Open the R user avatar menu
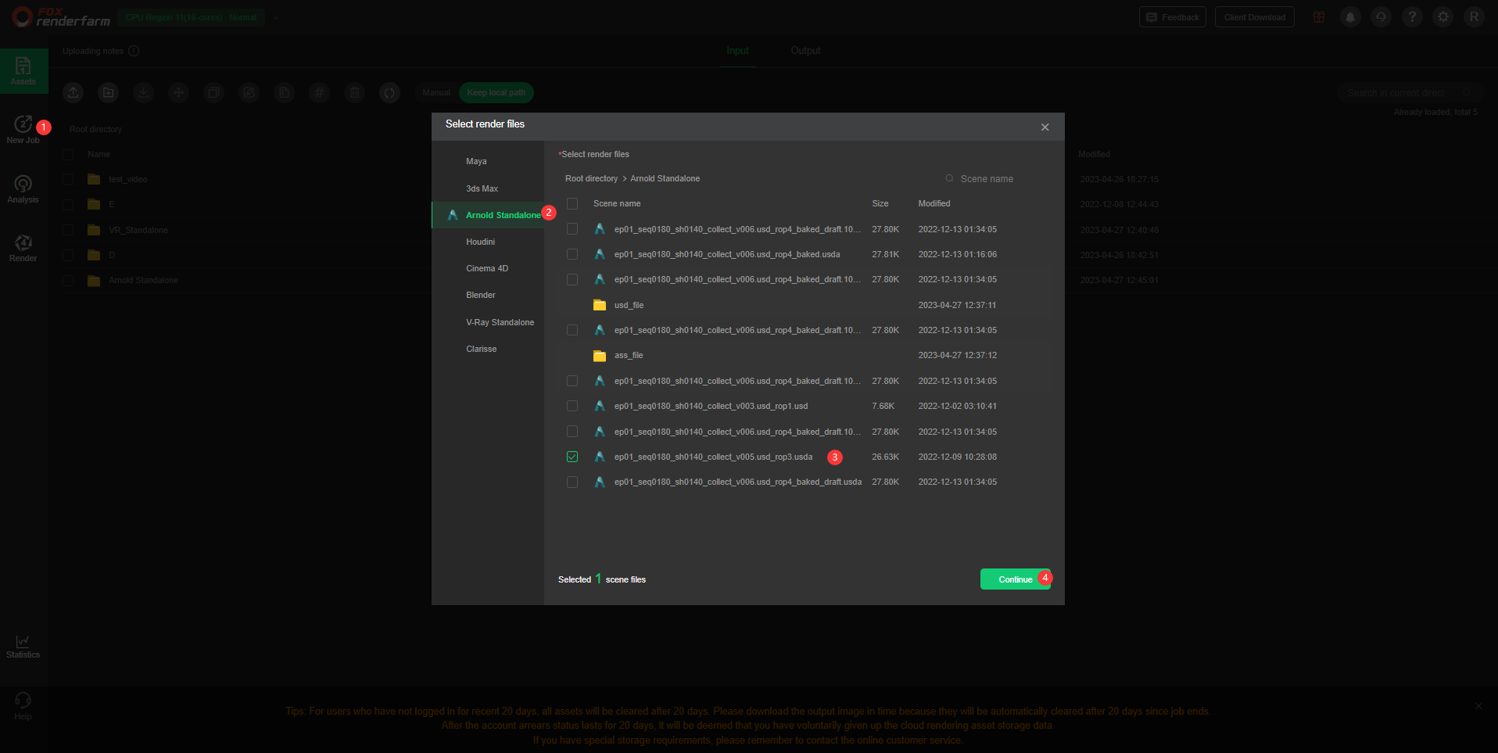 (x=1474, y=17)
